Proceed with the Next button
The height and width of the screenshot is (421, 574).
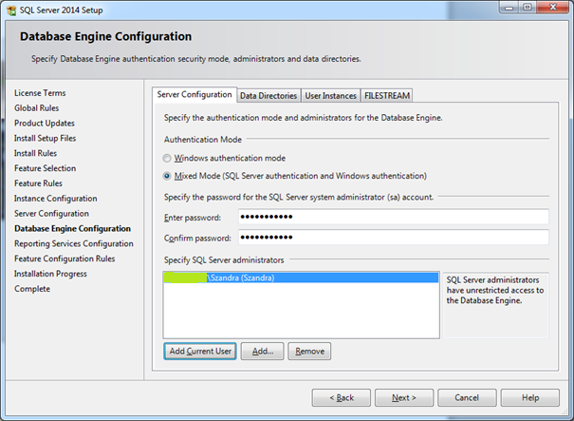pos(404,398)
